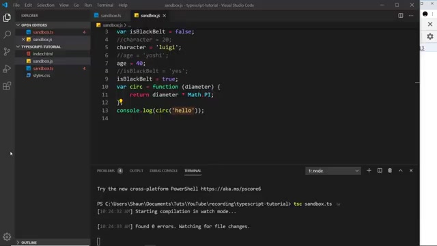Click line number 10 in the gutter
This screenshot has width=437, height=246.
coord(104,87)
